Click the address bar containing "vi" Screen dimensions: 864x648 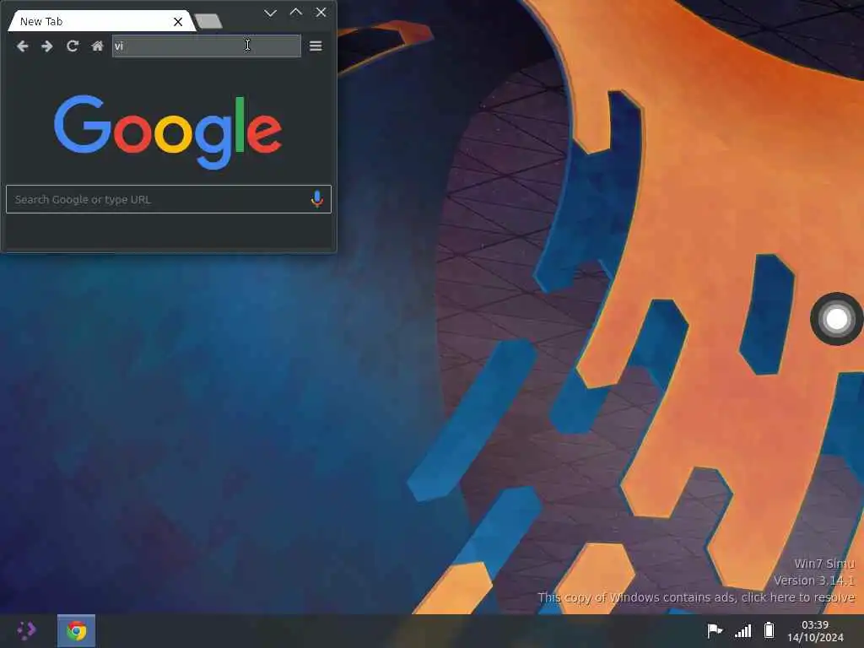click(x=206, y=46)
